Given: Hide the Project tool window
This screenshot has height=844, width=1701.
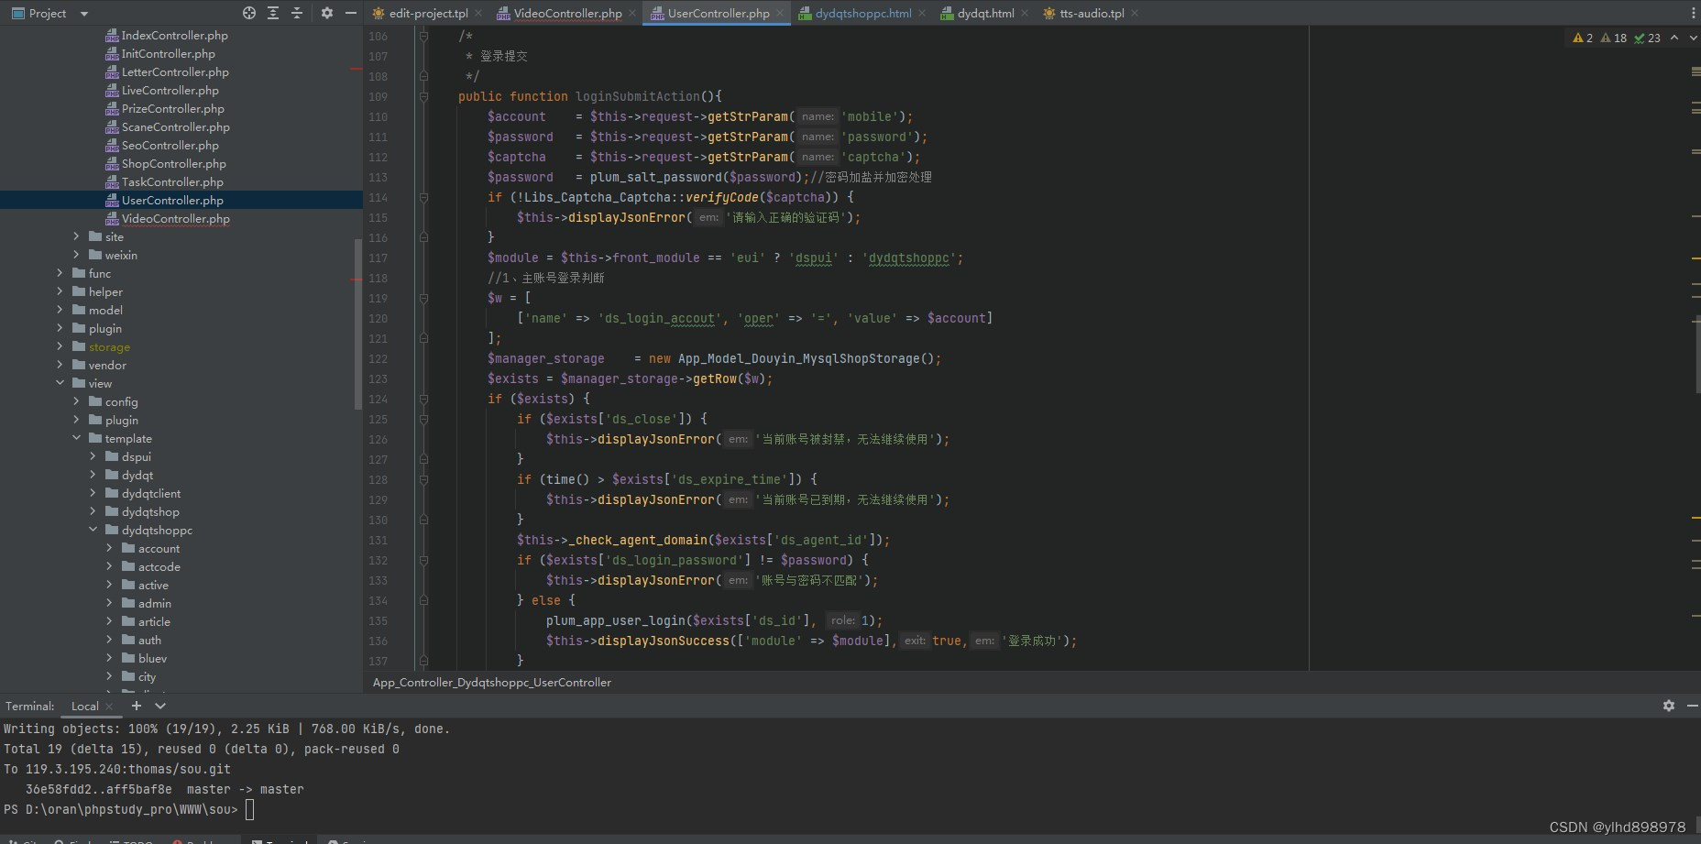Looking at the screenshot, I should point(350,13).
